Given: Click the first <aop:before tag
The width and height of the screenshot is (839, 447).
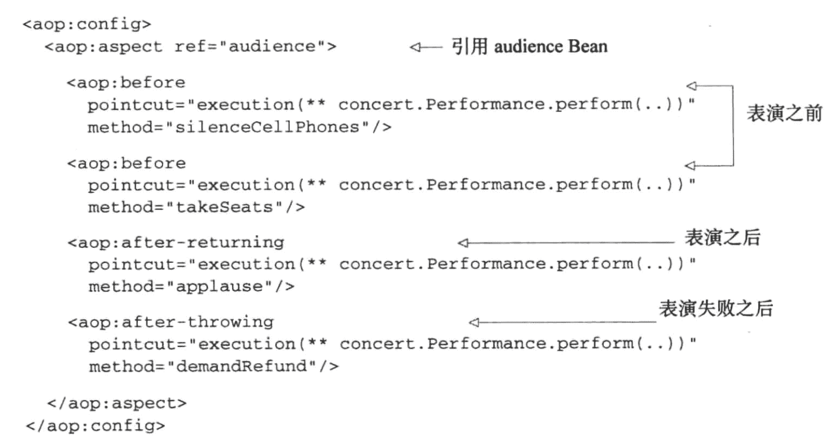Looking at the screenshot, I should click(126, 83).
